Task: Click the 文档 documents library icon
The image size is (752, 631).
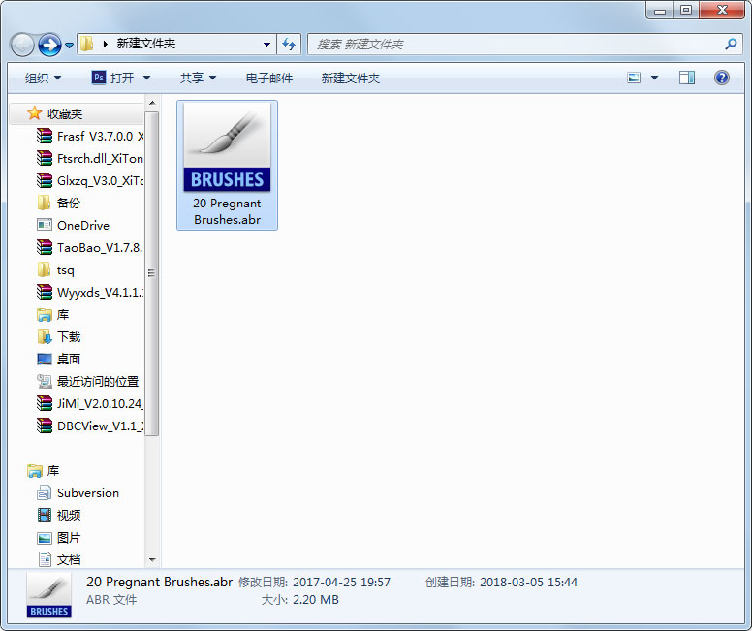Action: (x=45, y=559)
